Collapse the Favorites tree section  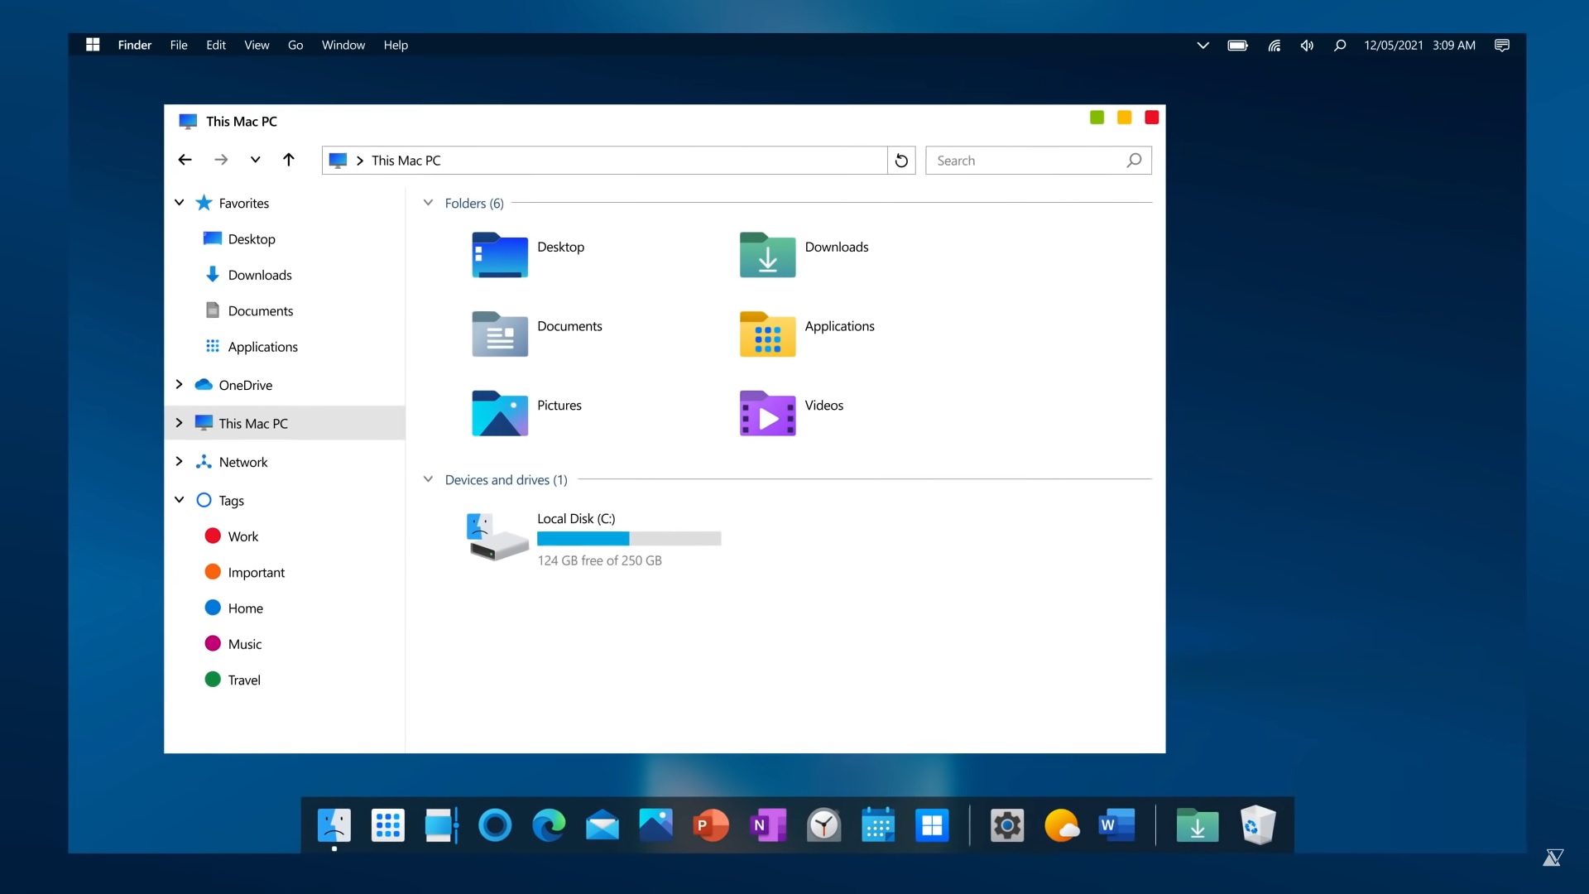click(x=179, y=203)
